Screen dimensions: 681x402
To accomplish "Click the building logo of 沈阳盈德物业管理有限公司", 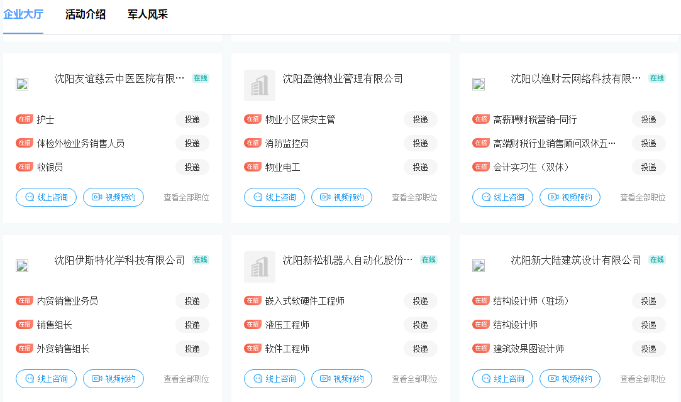I will (260, 85).
